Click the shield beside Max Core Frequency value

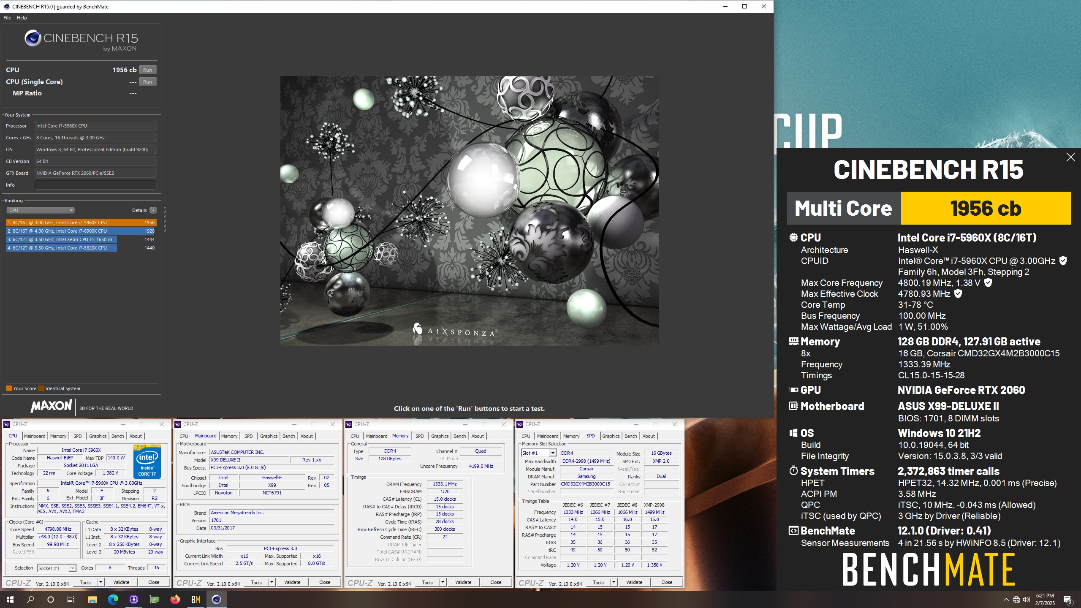[x=988, y=283]
